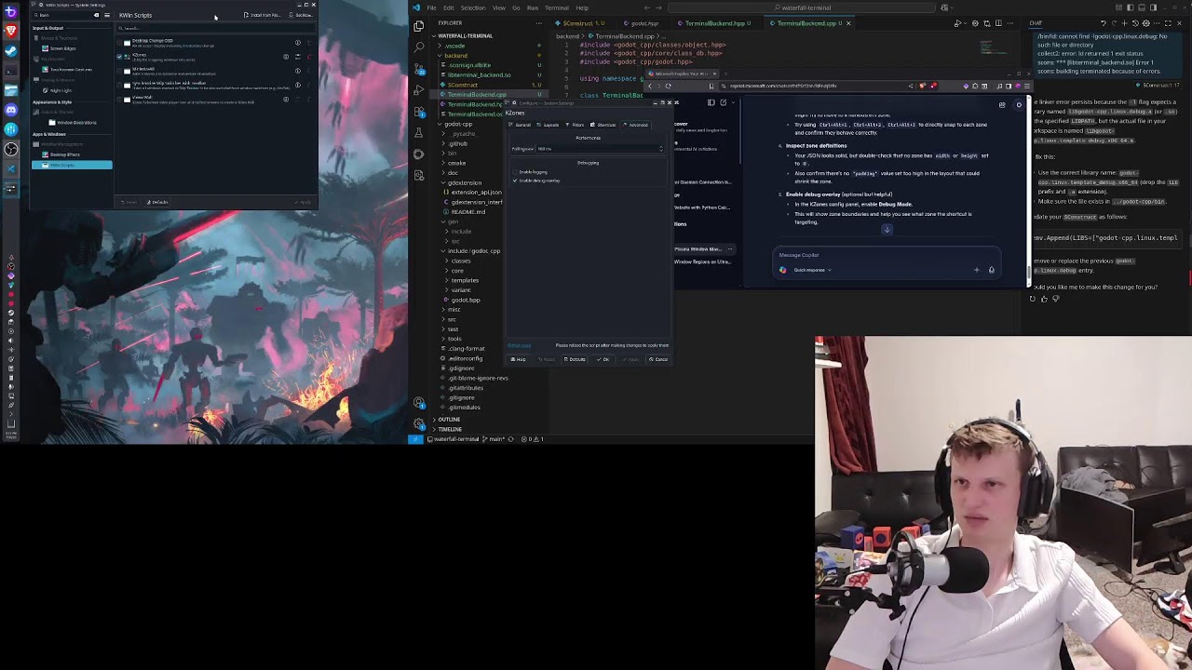Click scroll-to-bottom arrow in Copilot chat
The width and height of the screenshot is (1192, 670).
[x=887, y=230]
